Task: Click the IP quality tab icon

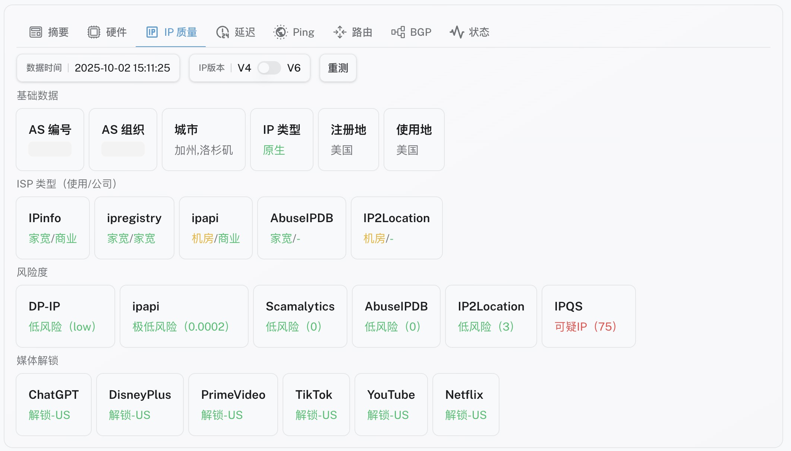Action: 152,32
